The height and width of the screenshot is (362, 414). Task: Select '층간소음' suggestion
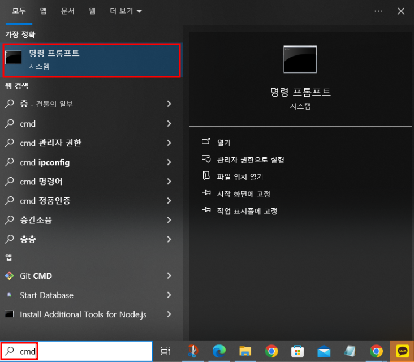click(x=91, y=220)
